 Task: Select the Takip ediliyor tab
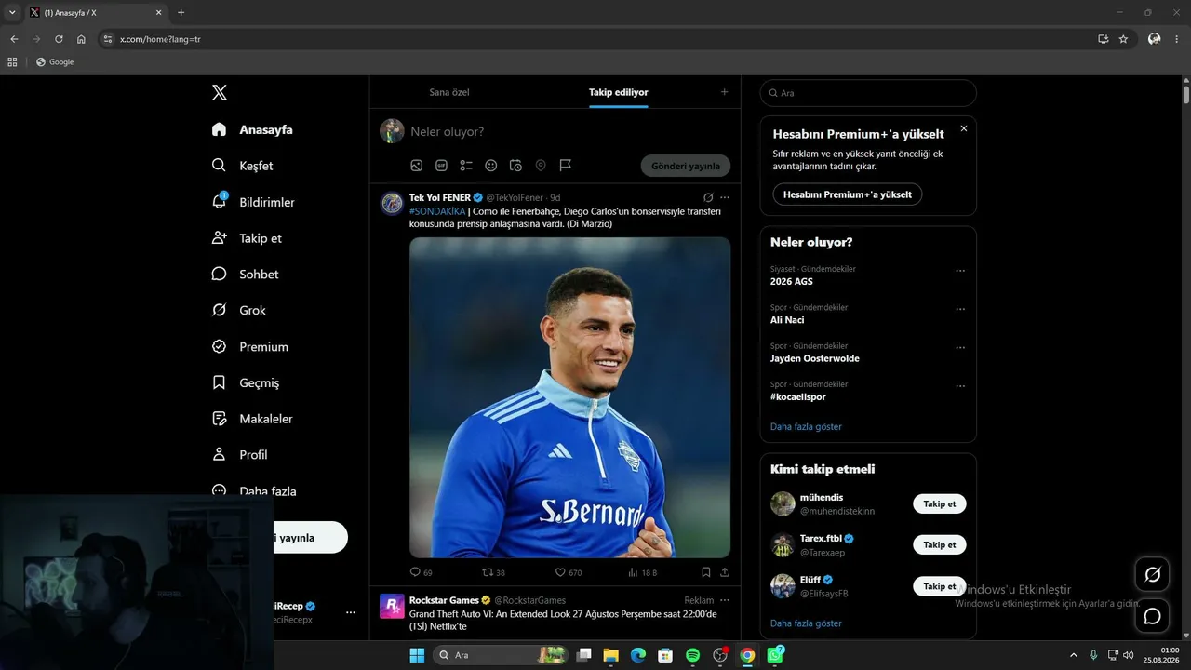pos(619,92)
